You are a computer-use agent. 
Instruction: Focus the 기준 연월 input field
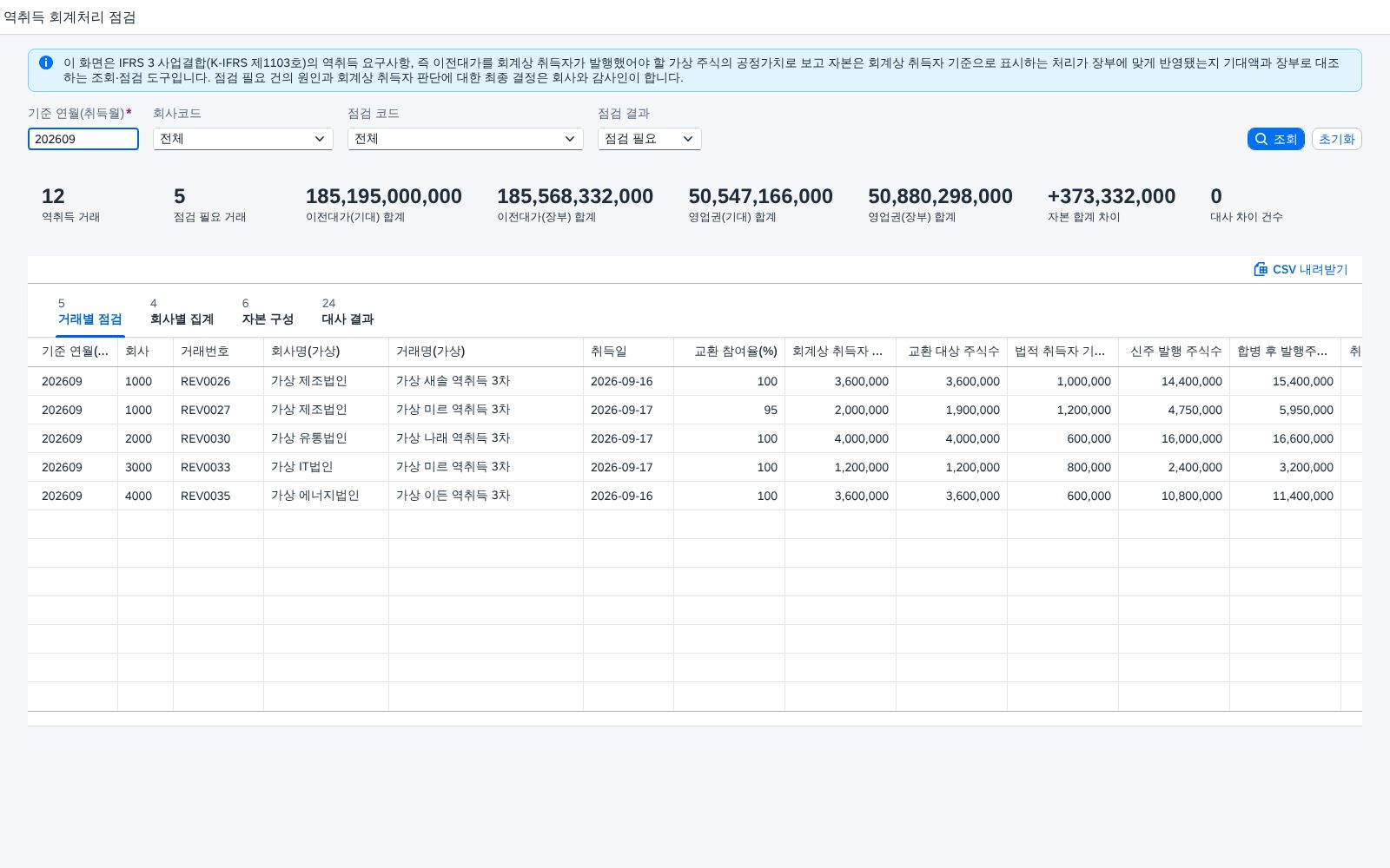pyautogui.click(x=83, y=139)
